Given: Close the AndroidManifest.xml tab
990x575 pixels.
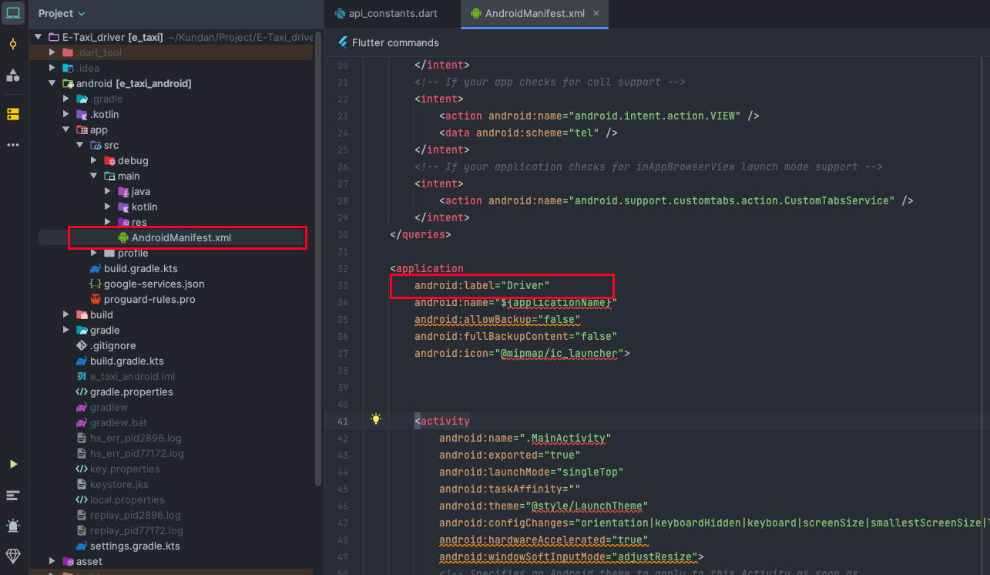Looking at the screenshot, I should coord(596,13).
